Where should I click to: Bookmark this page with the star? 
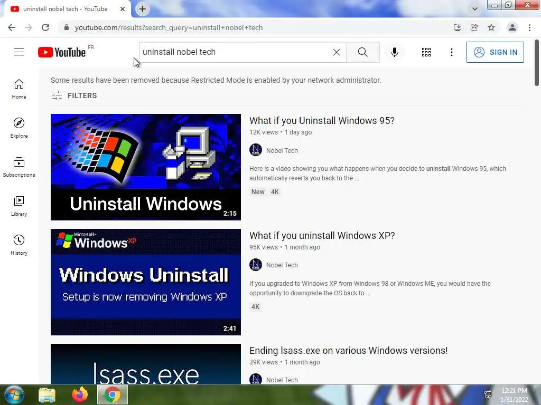coord(491,27)
